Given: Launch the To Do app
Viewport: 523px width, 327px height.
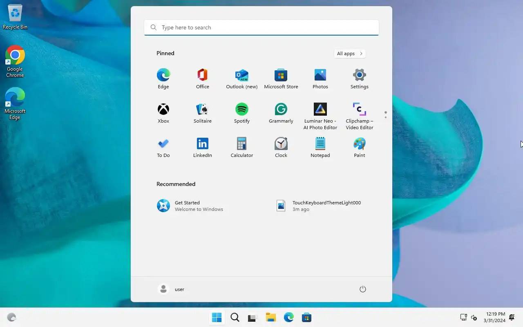Looking at the screenshot, I should (163, 147).
